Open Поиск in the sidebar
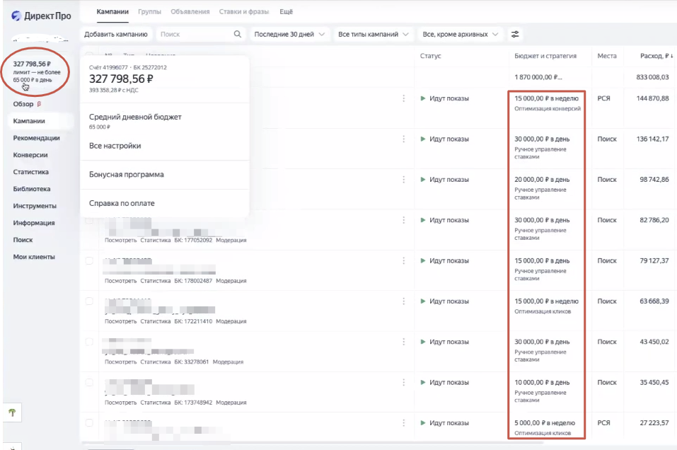 [23, 240]
